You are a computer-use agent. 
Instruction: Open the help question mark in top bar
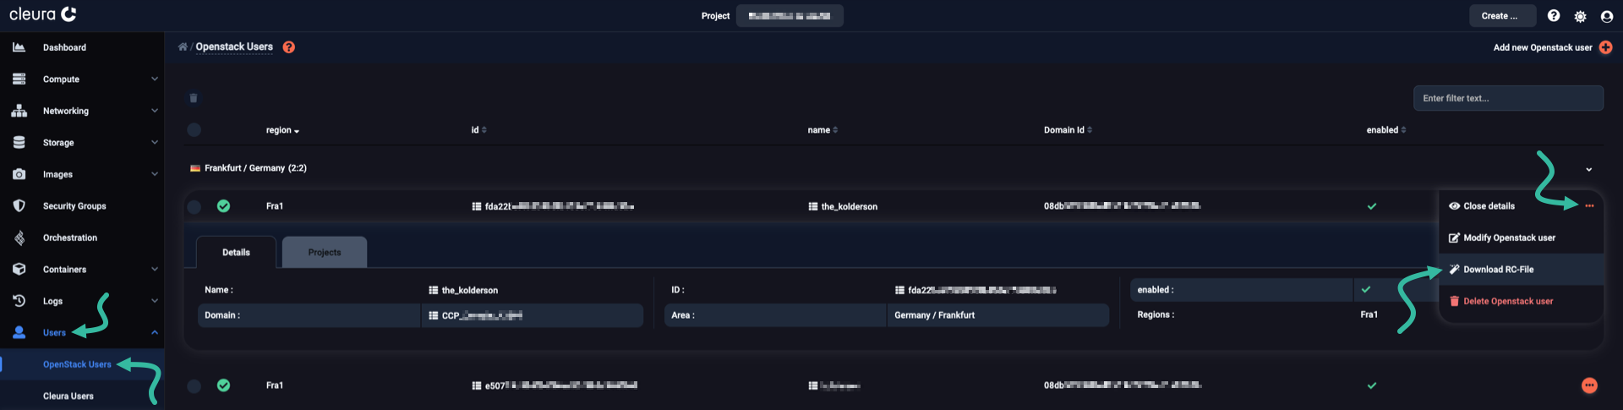(x=1554, y=16)
